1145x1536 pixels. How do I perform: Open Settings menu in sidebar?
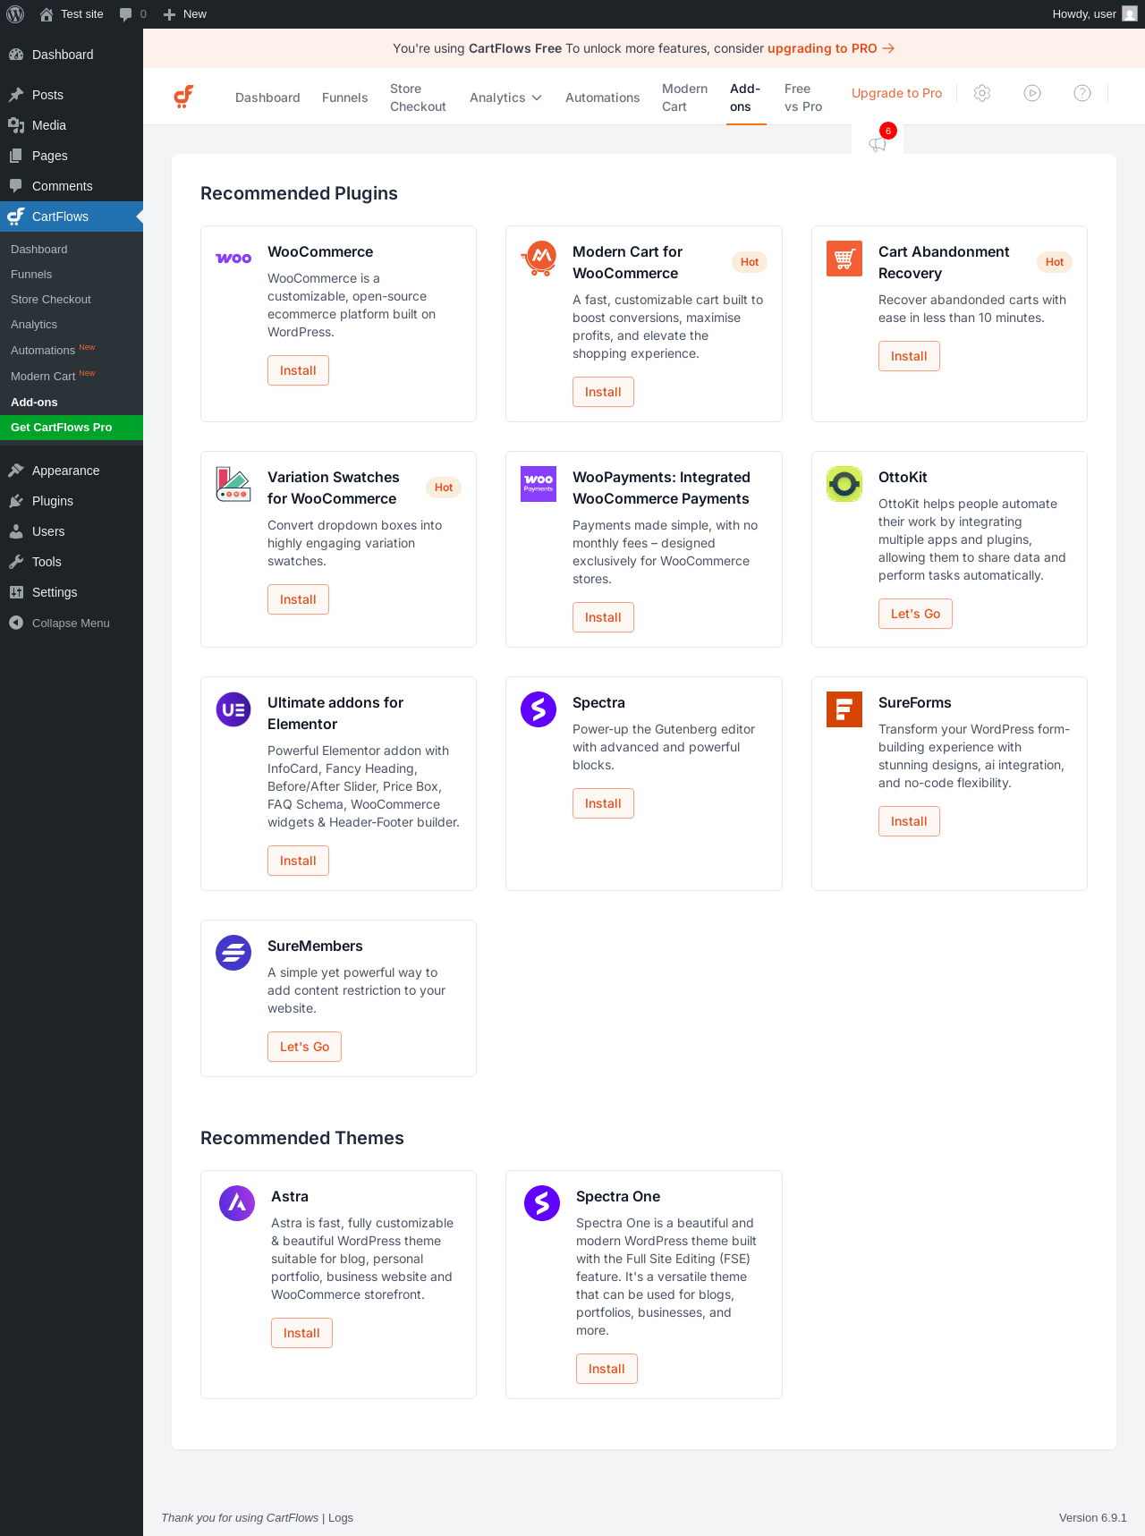tap(72, 592)
